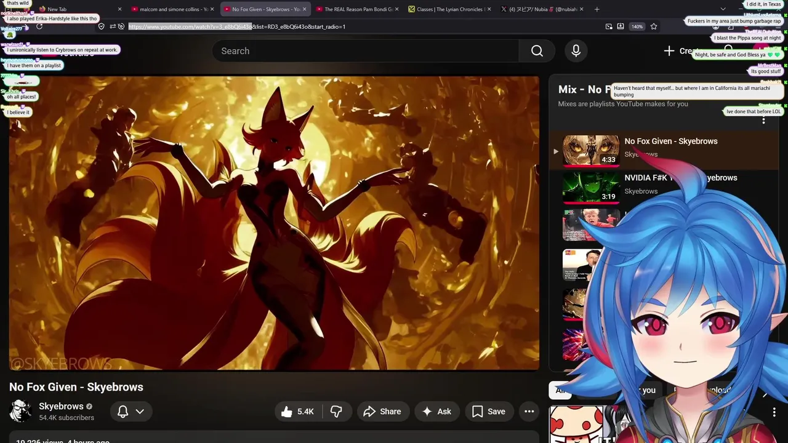Screen dimensions: 788x443
Task: Save video to a playlist
Action: pyautogui.click(x=489, y=412)
